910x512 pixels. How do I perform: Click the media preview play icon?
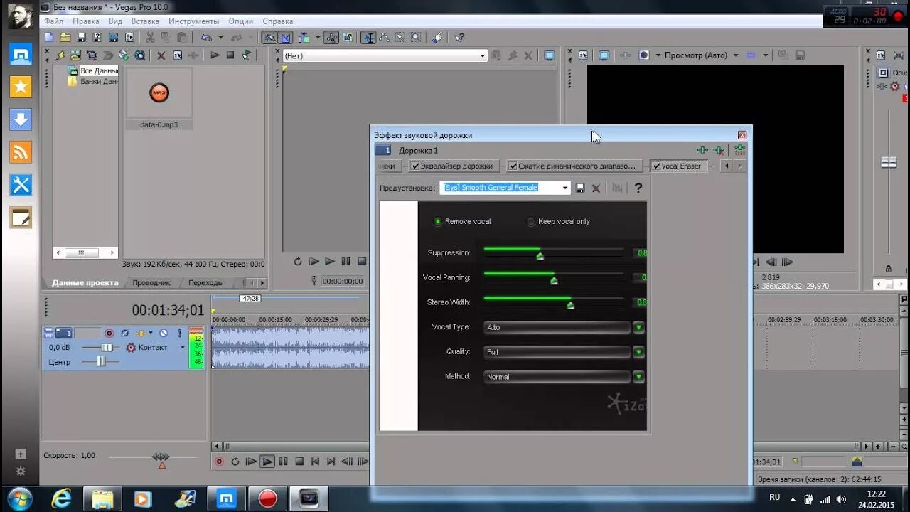pos(215,55)
